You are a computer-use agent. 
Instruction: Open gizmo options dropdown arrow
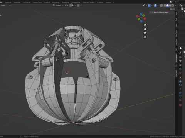[152, 5]
